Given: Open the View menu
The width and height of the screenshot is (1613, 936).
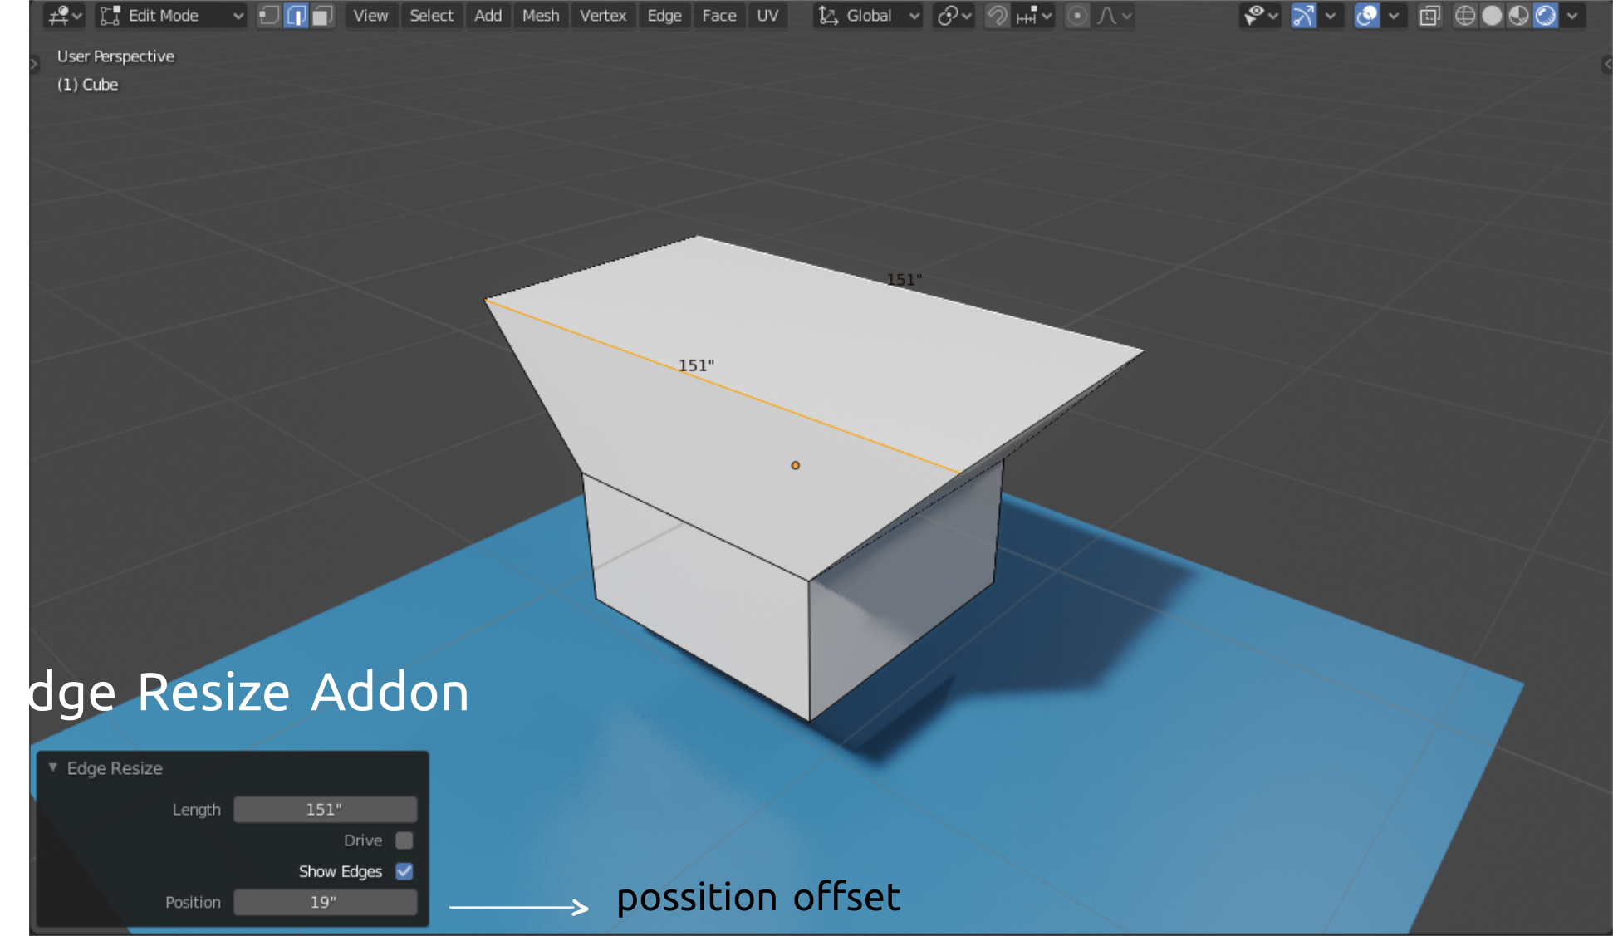Looking at the screenshot, I should 370,16.
